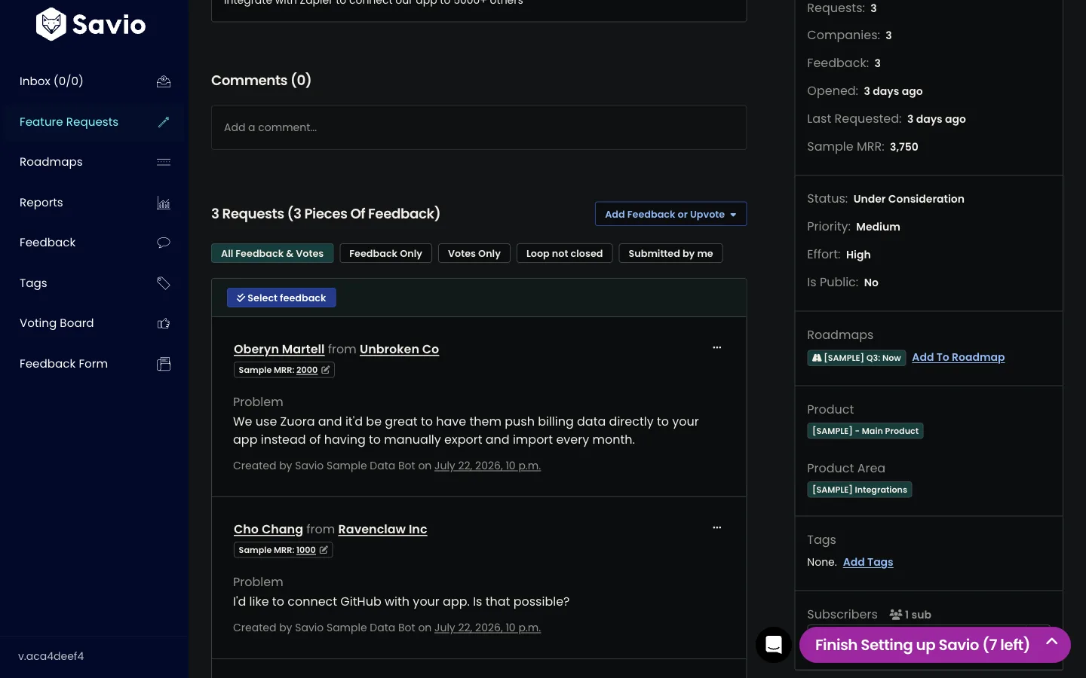Select the All Feedback & Votes filter
The image size is (1086, 678).
pos(272,254)
